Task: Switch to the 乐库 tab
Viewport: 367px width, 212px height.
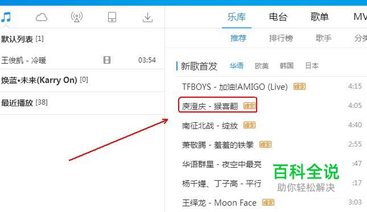Action: pos(237,17)
